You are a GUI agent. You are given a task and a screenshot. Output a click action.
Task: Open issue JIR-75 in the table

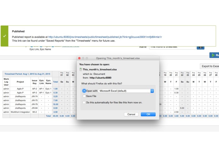point(34,100)
